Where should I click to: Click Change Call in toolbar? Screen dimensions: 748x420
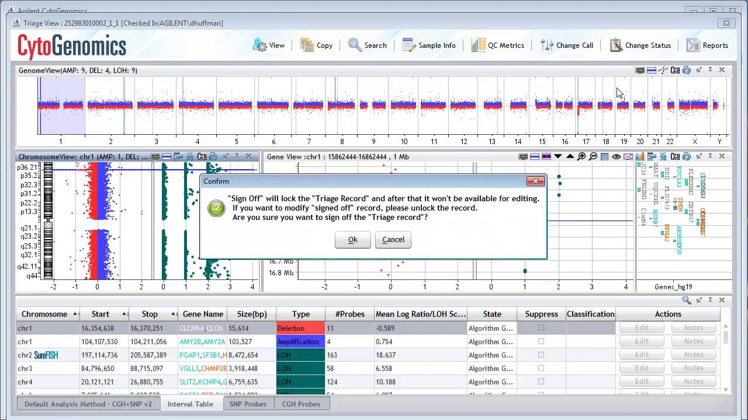[x=567, y=45]
